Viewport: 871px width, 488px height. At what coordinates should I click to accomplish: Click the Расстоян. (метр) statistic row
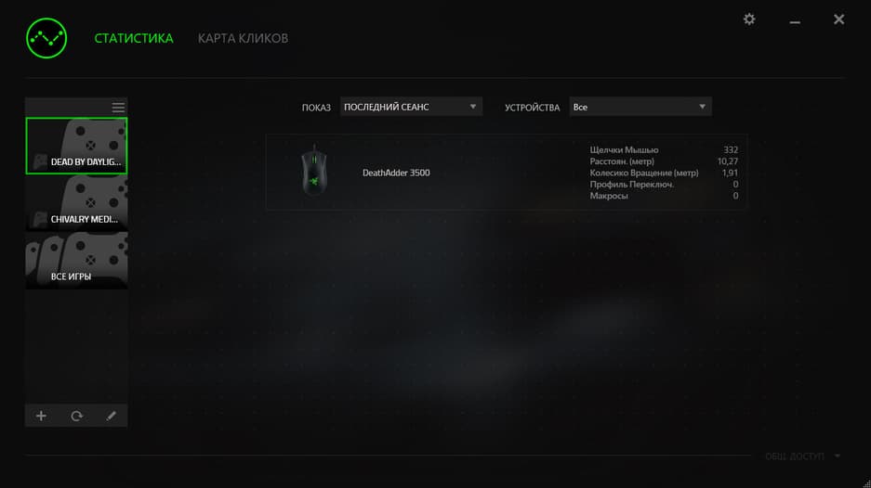[x=664, y=161]
